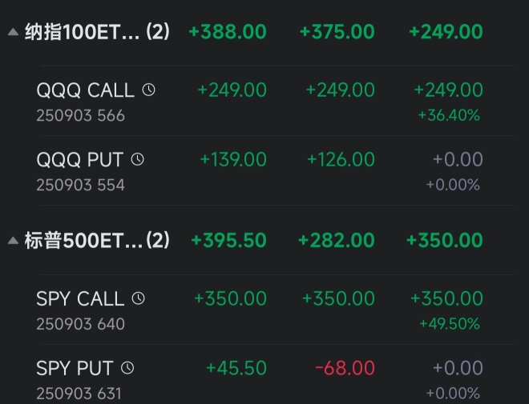Screen dimensions: 529x404
Task: Click the 标普500ETF +395.50 total
Action: 229,241
